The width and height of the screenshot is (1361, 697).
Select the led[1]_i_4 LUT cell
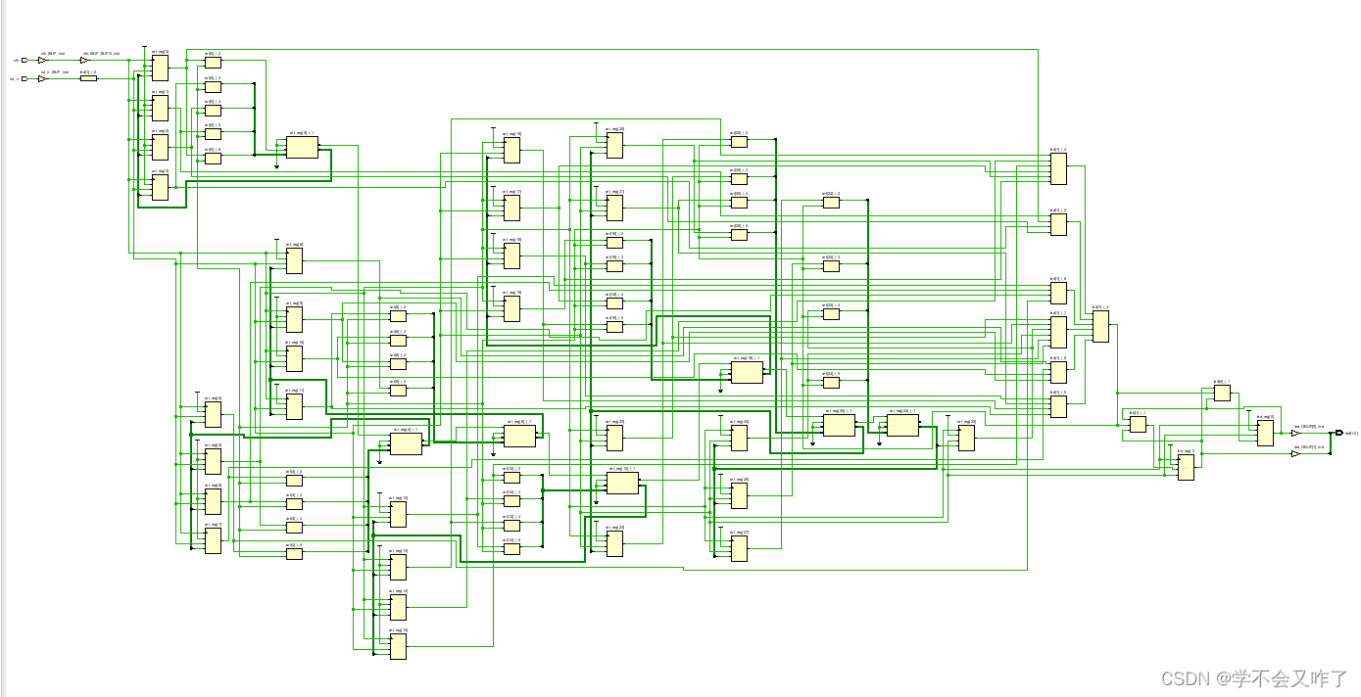(1058, 168)
